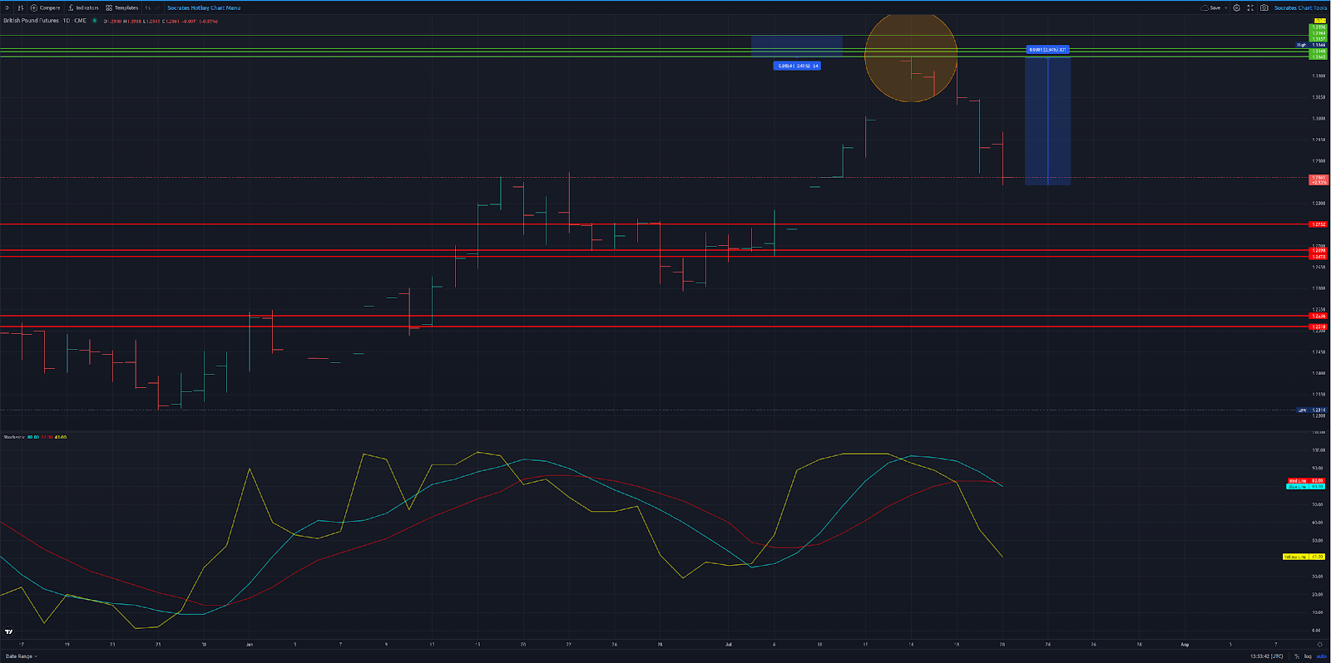The image size is (1331, 663).
Task: Click the Save cloud button
Action: click(1210, 7)
